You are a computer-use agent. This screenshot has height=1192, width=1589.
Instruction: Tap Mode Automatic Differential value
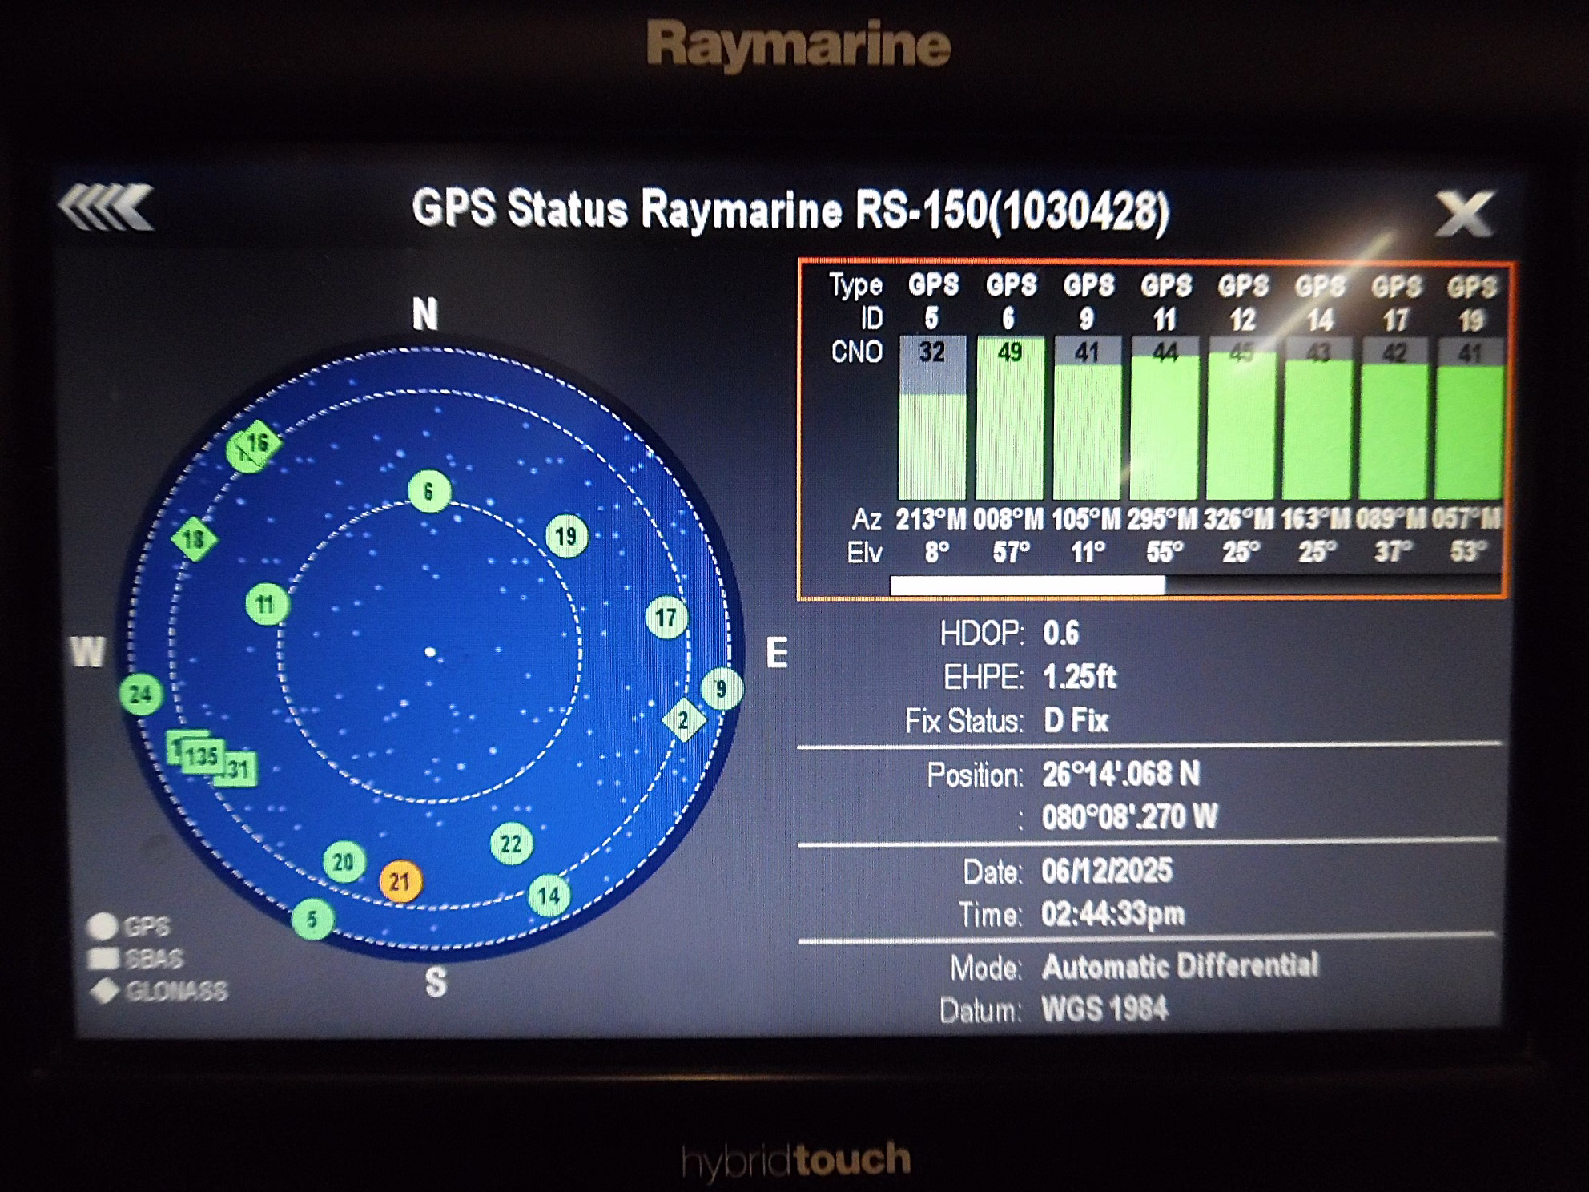(1181, 966)
